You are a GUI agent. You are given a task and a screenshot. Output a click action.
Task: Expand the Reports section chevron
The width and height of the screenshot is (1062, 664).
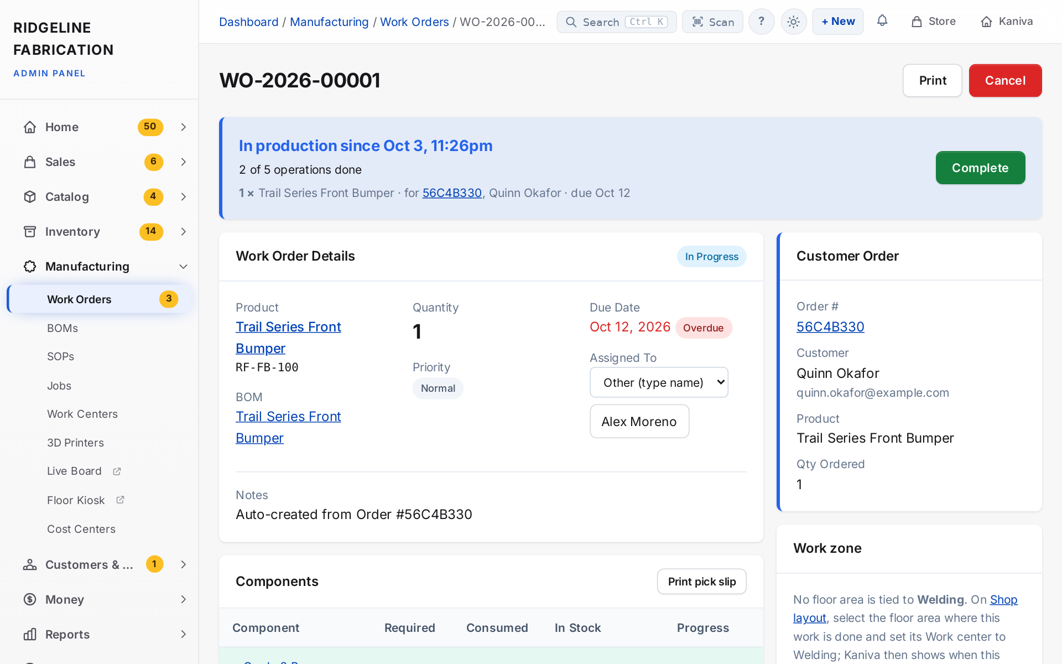pos(184,634)
